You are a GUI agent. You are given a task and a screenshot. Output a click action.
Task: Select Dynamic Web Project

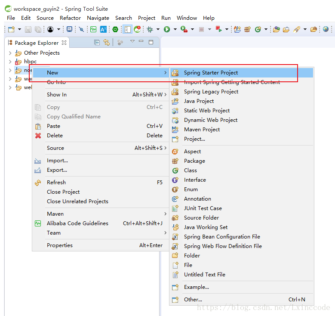click(242, 120)
